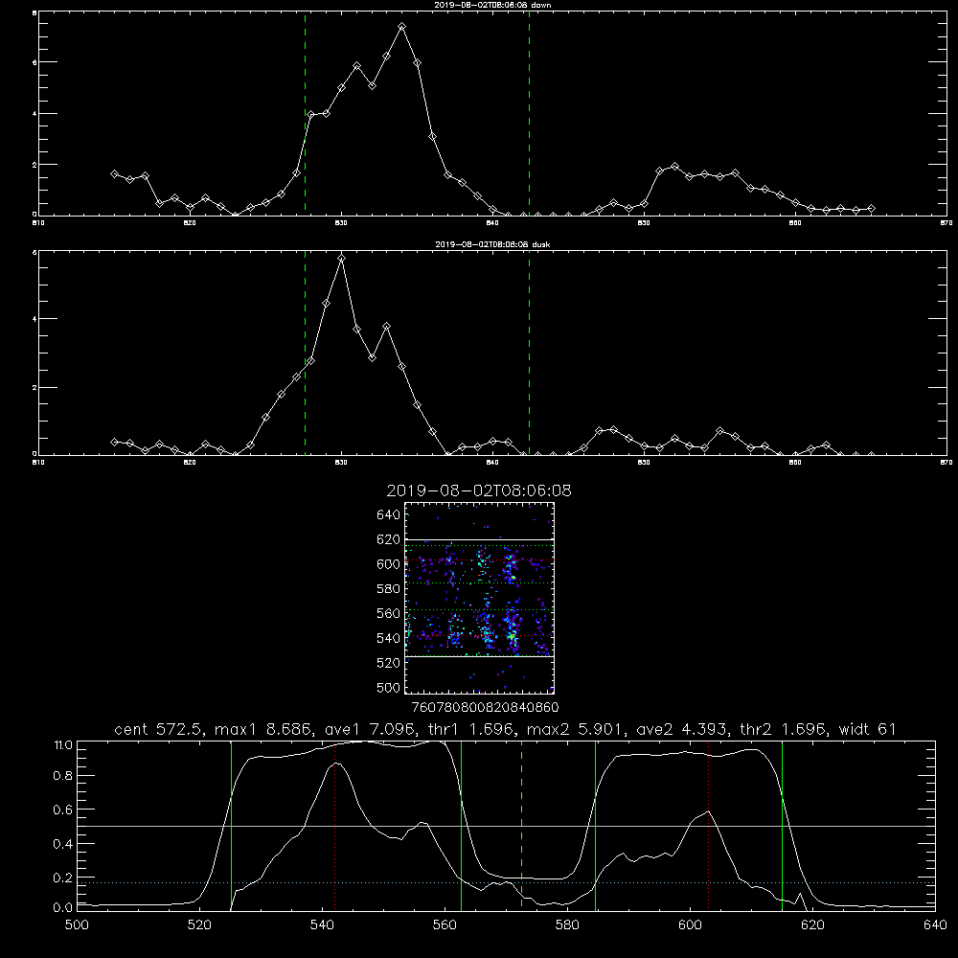This screenshot has width=958, height=958.
Task: Click color image y-axis label '520'
Action: point(389,663)
